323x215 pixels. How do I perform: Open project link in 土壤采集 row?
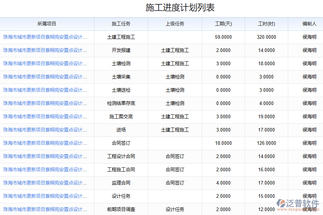click(x=45, y=77)
